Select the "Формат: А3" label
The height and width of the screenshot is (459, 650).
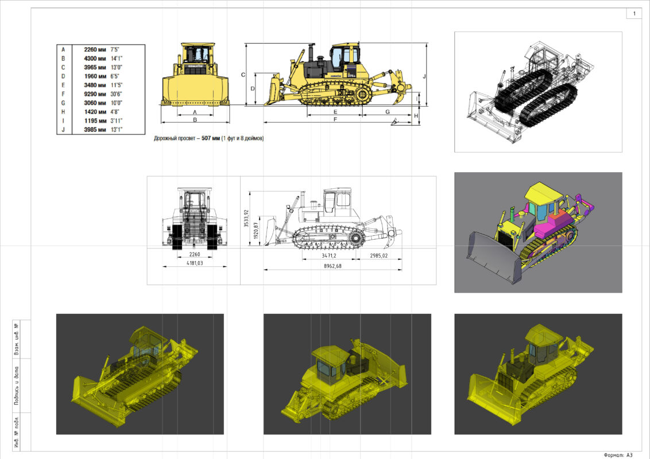coord(618,455)
